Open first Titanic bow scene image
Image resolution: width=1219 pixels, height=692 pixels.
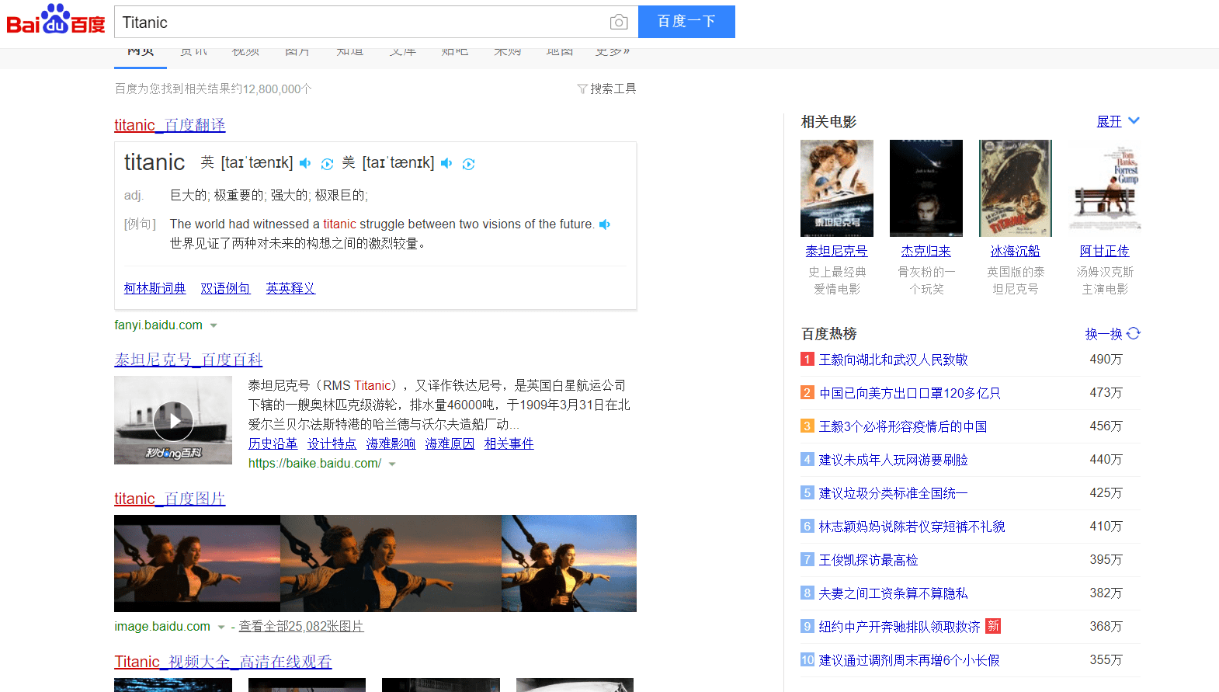pos(197,563)
